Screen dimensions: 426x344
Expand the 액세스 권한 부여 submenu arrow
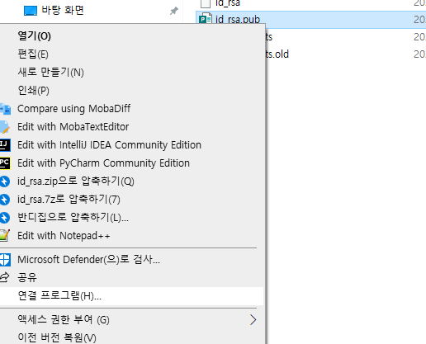[x=253, y=320]
